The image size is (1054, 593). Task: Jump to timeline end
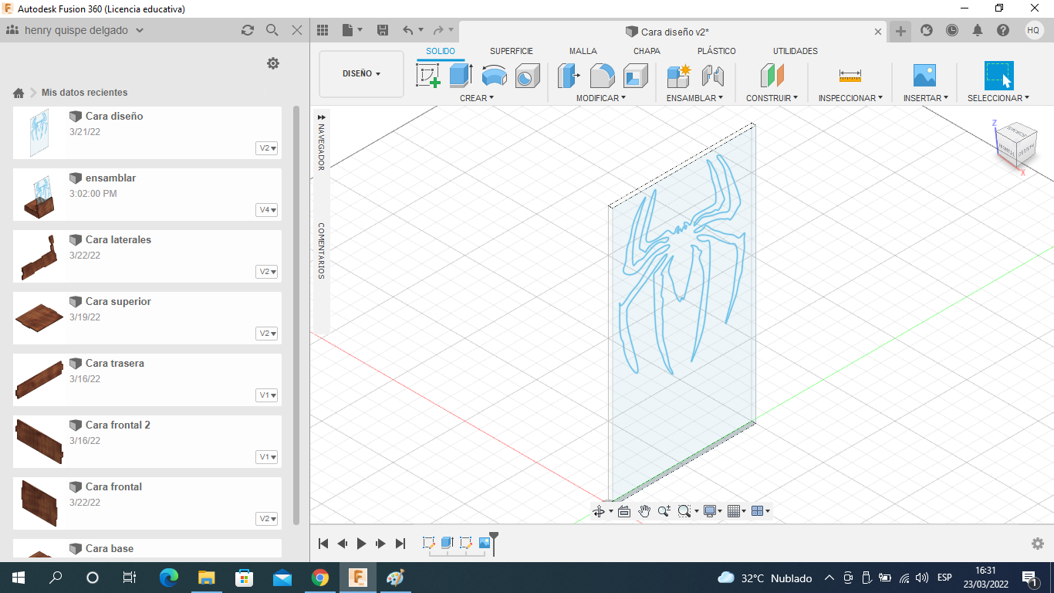click(x=400, y=544)
